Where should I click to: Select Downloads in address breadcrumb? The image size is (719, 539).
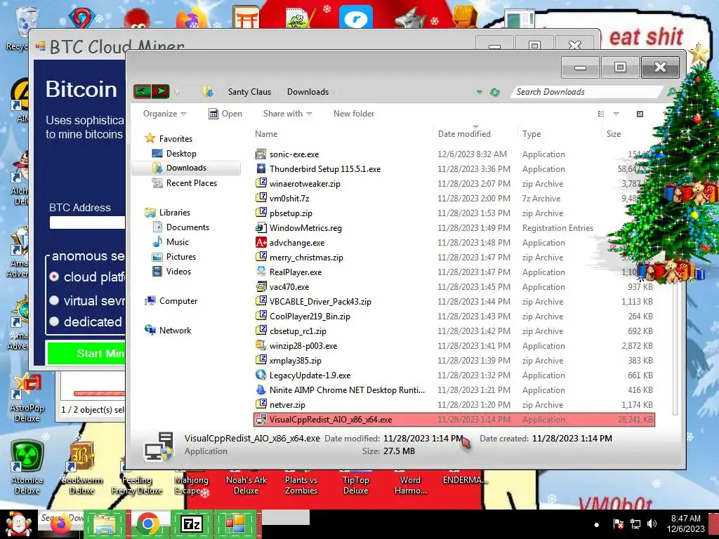(x=308, y=92)
